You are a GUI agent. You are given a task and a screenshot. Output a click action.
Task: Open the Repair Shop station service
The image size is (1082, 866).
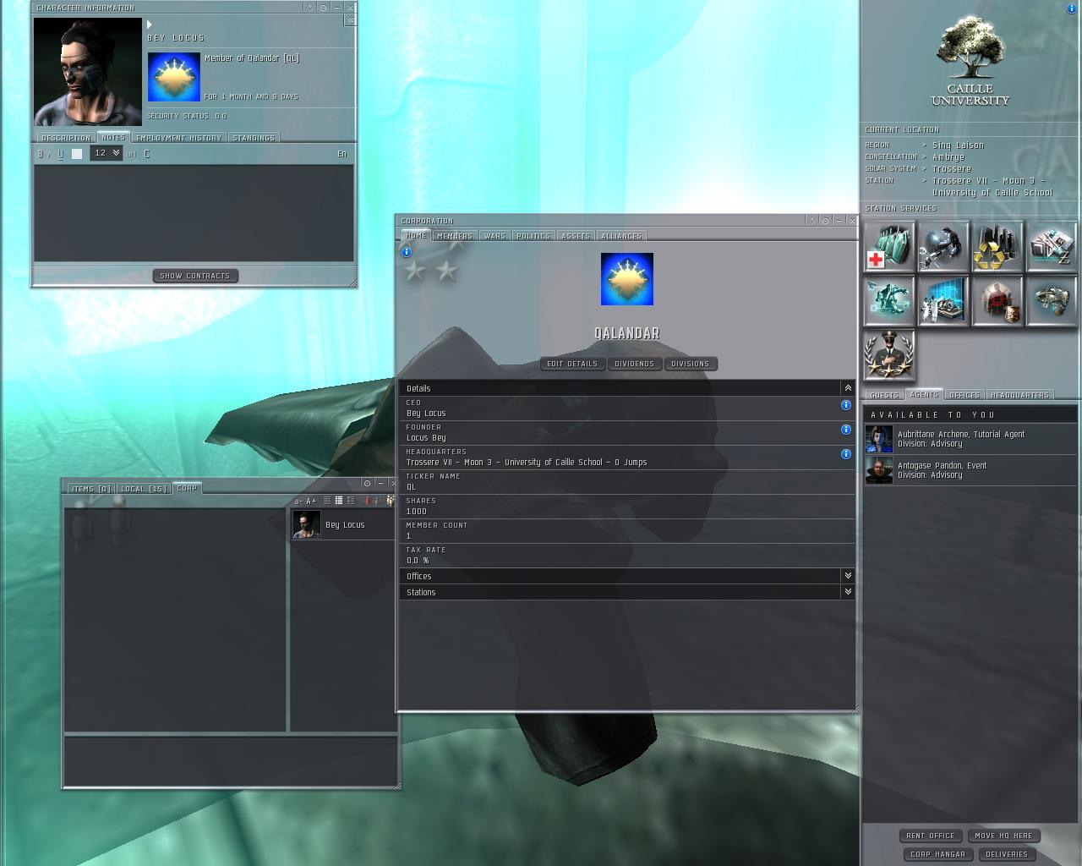[x=943, y=246]
